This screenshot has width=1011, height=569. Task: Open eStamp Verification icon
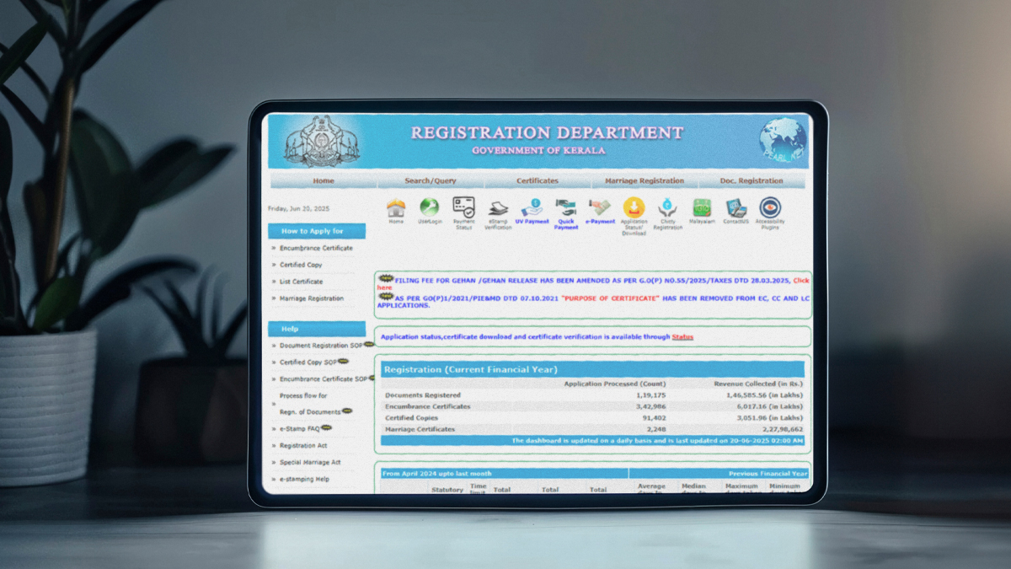pos(498,207)
